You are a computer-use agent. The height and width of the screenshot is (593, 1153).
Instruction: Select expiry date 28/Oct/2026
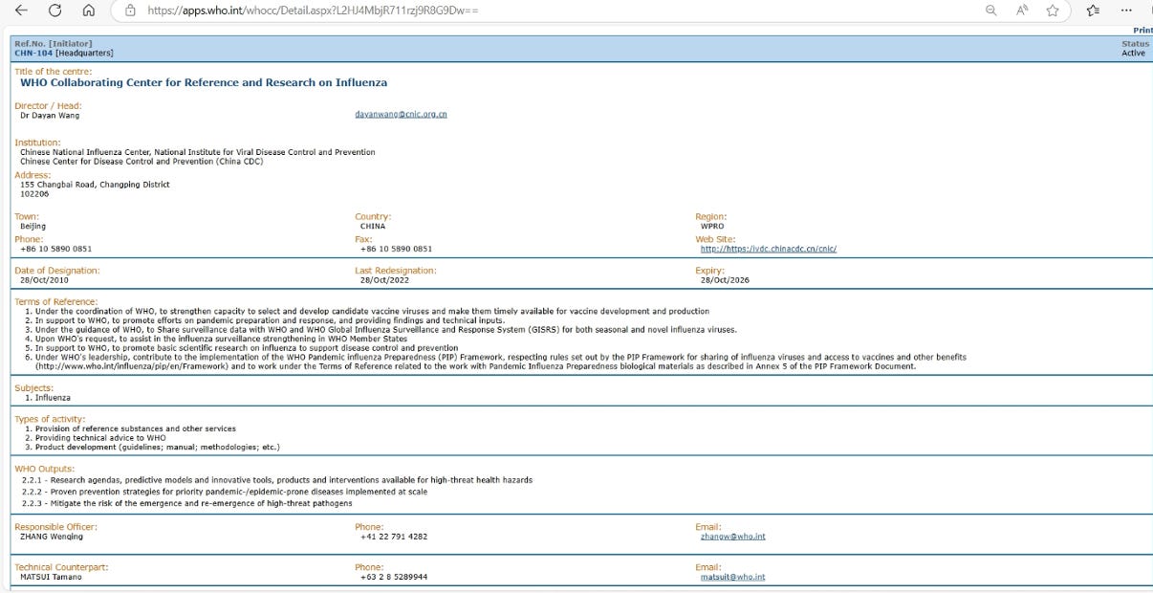point(725,280)
